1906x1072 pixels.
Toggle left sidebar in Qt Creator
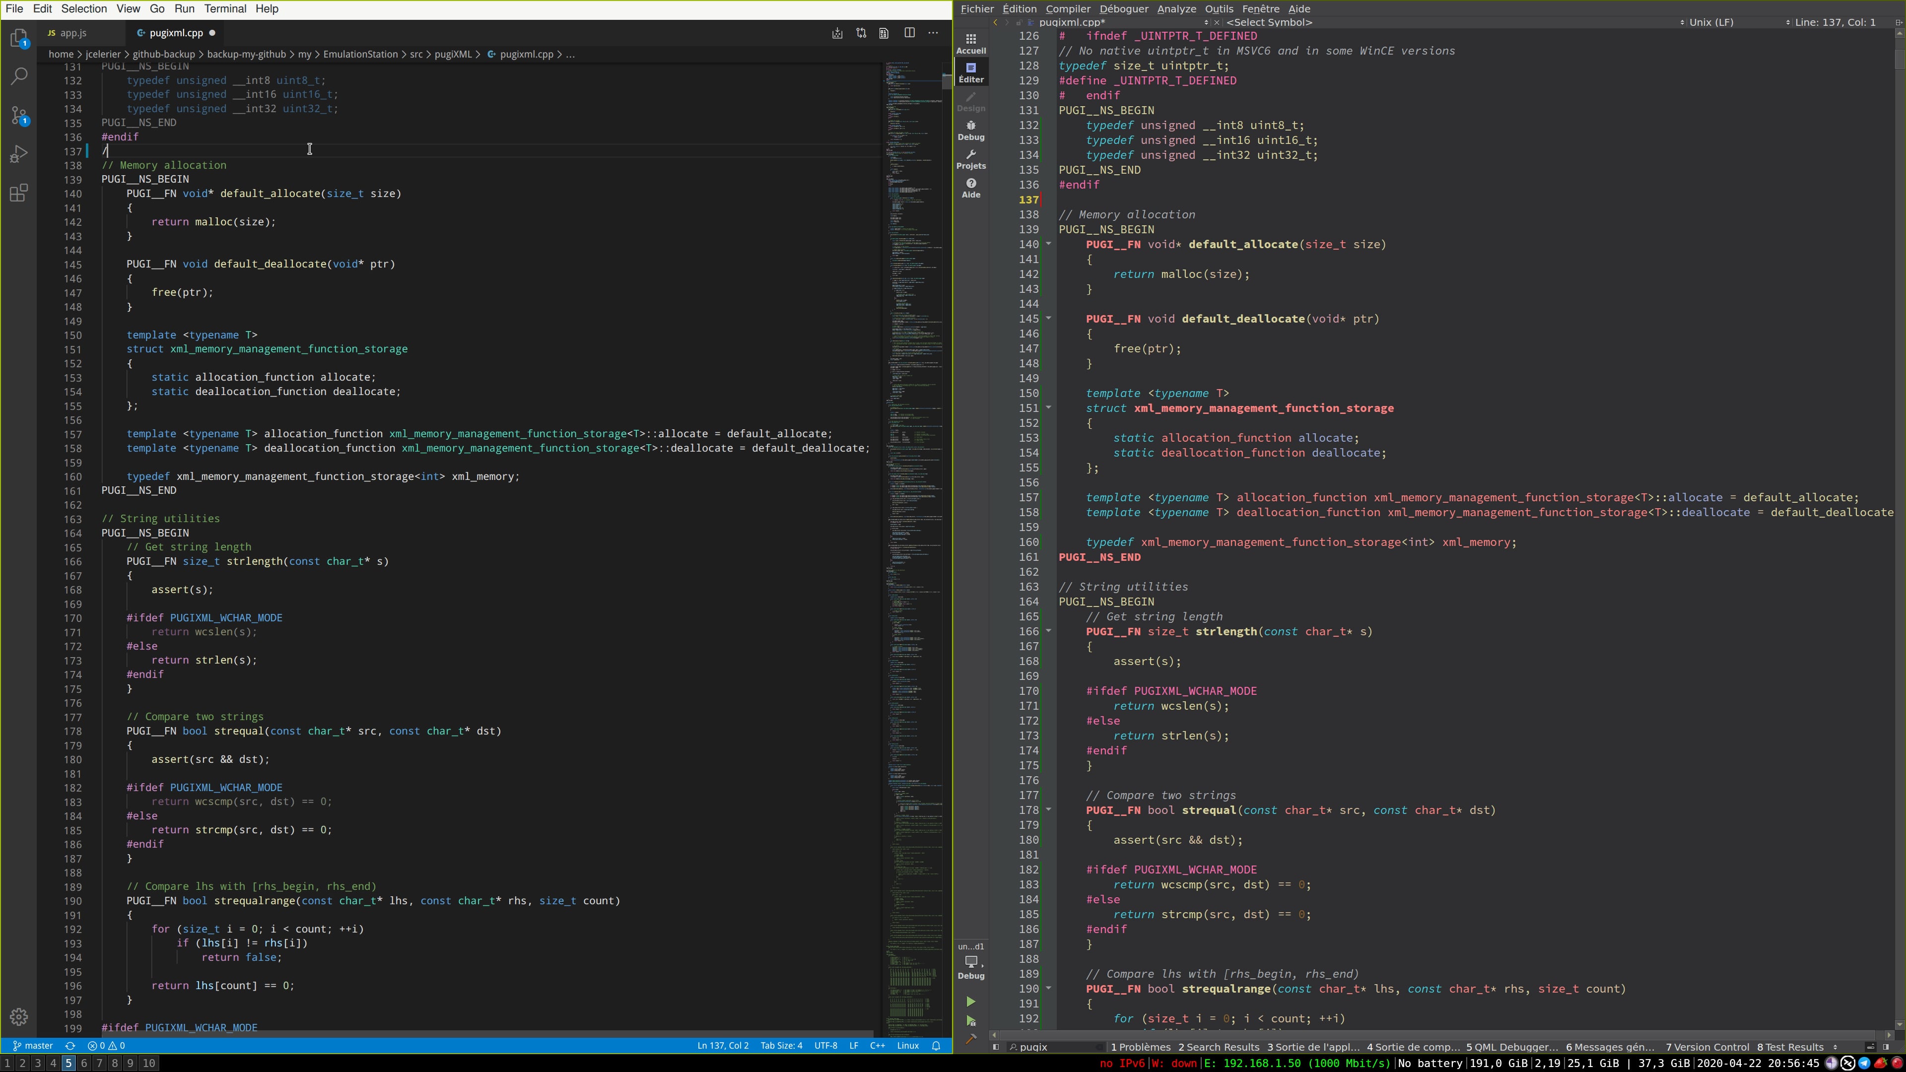996,1047
